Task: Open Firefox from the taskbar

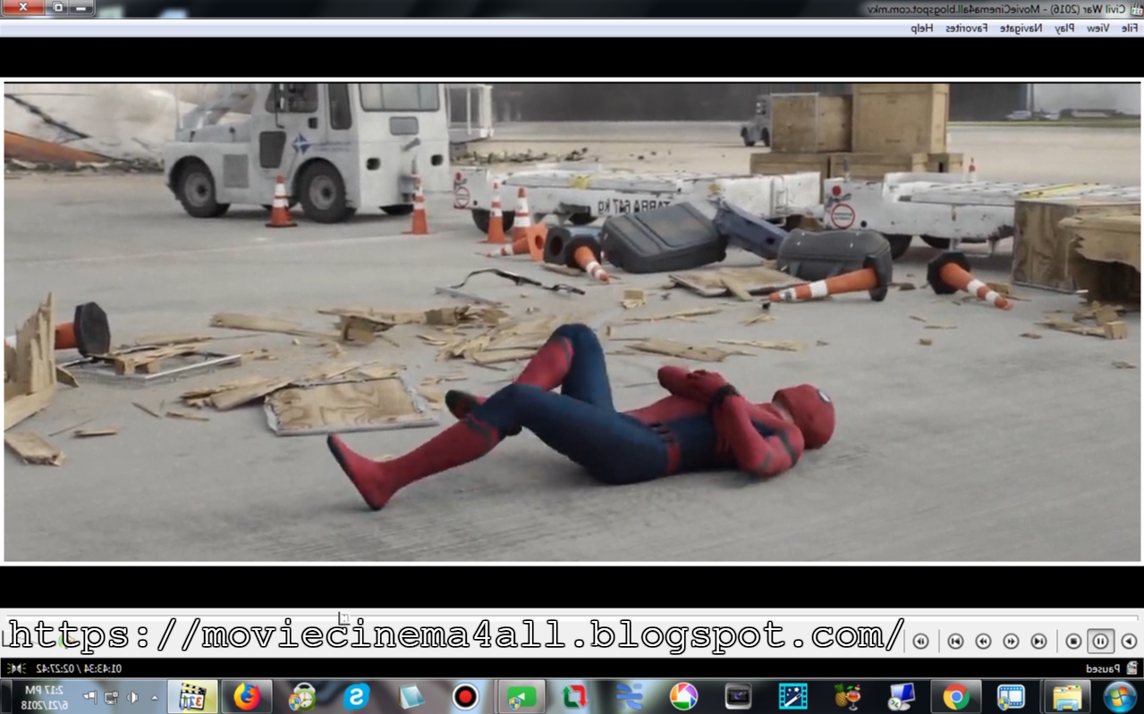Action: (247, 696)
